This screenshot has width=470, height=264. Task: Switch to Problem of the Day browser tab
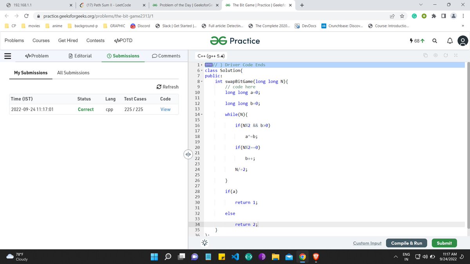point(185,5)
